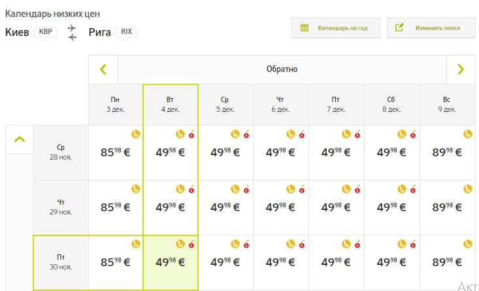Screen dimensions: 479x291
Task: Click the swap route direction arrows icon
Action: 72,33
